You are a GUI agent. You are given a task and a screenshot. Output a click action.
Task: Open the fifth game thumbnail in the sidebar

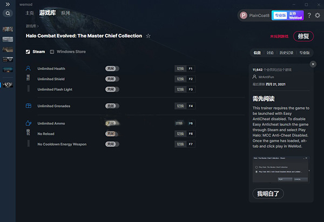(8, 70)
